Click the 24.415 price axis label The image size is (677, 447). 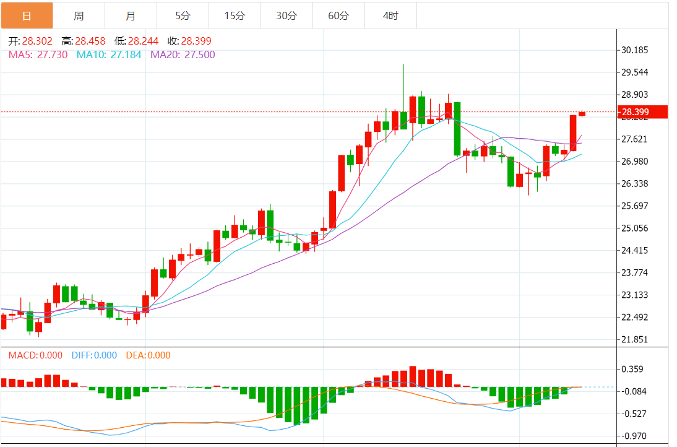pyautogui.click(x=635, y=250)
